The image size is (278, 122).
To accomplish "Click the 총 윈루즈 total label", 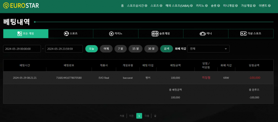I will [x=254, y=90].
